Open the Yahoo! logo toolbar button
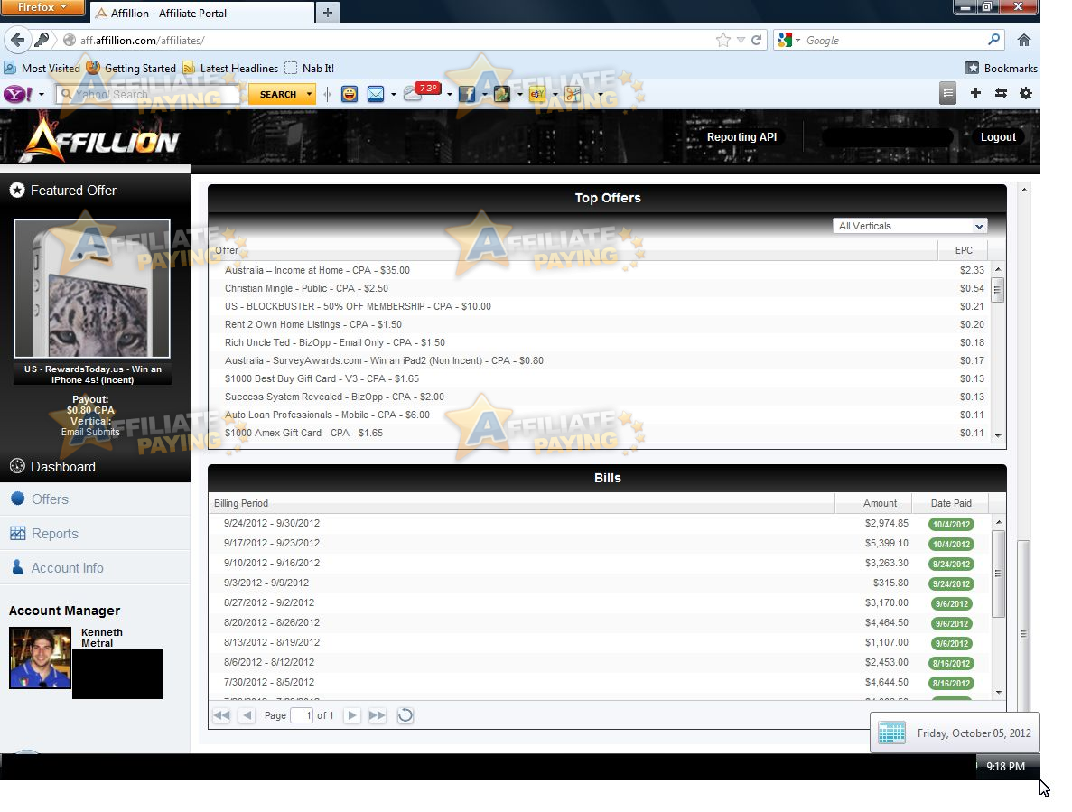This screenshot has height=812, width=1072. (x=18, y=94)
